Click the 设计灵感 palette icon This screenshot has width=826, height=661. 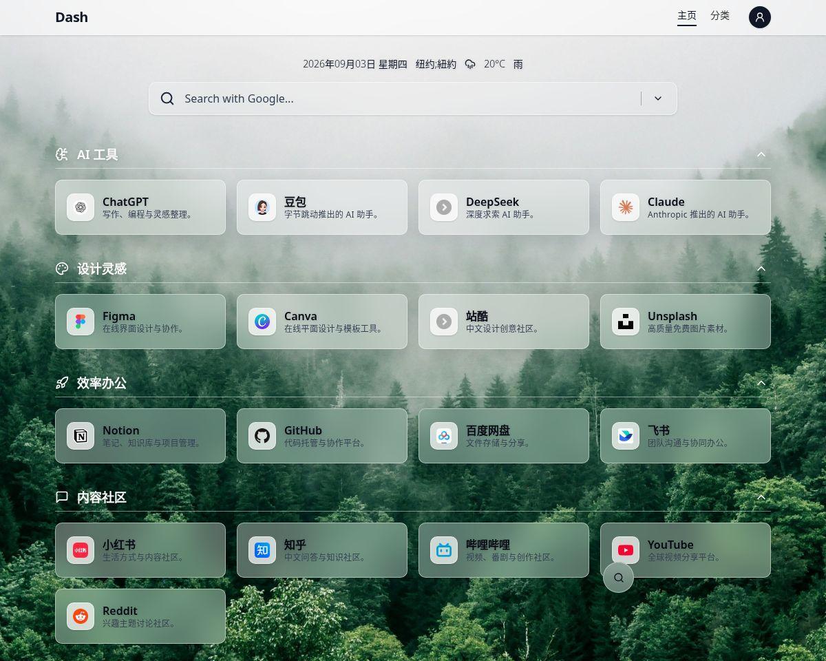pos(62,269)
